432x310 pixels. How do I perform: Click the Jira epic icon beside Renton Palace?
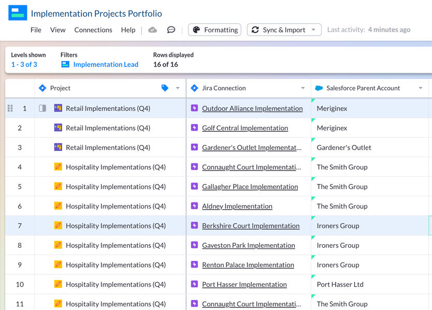click(x=195, y=265)
